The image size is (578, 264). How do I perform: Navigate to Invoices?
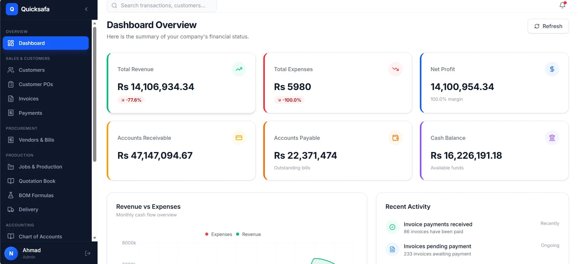pyautogui.click(x=46, y=99)
